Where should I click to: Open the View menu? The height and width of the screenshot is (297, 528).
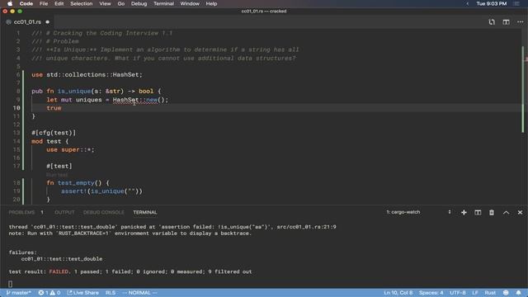(105, 3)
